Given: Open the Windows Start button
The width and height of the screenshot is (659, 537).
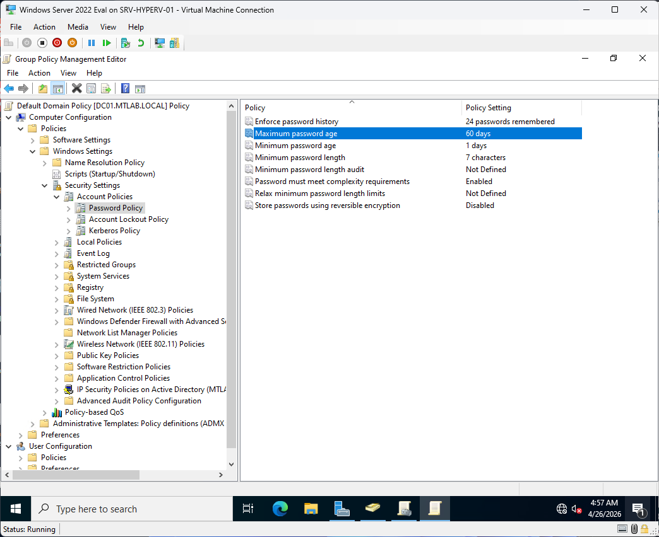Looking at the screenshot, I should 16,509.
